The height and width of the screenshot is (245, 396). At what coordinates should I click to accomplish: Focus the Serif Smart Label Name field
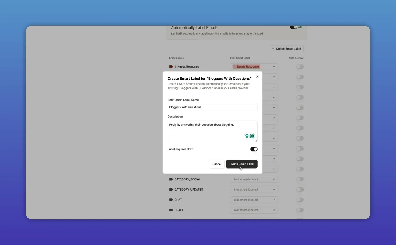[x=212, y=107]
